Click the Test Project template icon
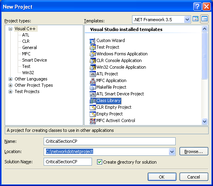Screen dimensions: 213x186 point(93,47)
